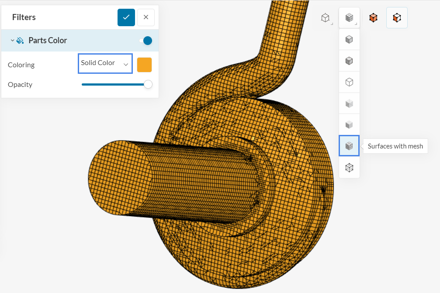Open the Solid Color coloring dropdown

[105, 64]
